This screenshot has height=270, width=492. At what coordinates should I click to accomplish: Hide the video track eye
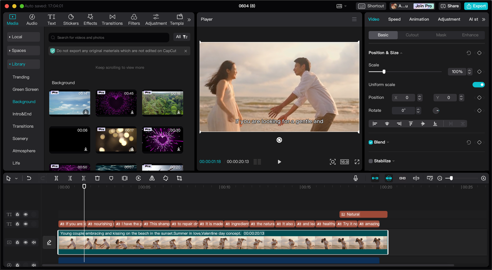[x=26, y=242]
